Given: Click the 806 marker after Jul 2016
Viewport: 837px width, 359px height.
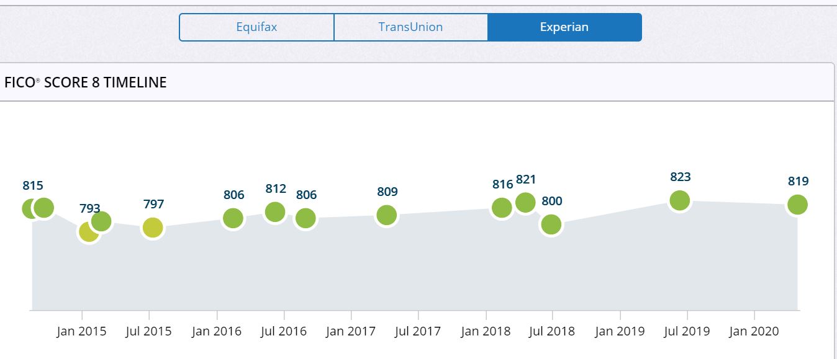Looking at the screenshot, I should click(x=305, y=218).
